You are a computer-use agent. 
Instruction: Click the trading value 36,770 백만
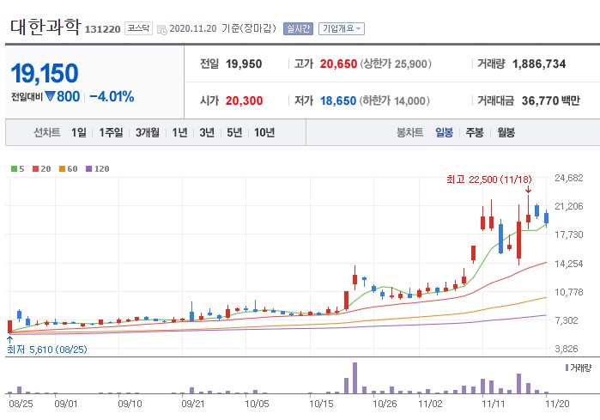tap(550, 100)
